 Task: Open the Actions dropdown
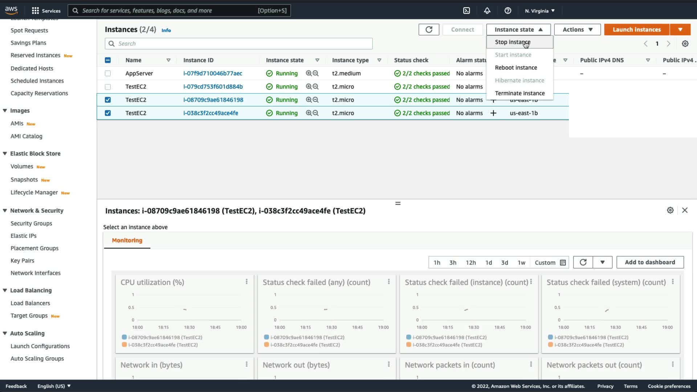click(577, 29)
